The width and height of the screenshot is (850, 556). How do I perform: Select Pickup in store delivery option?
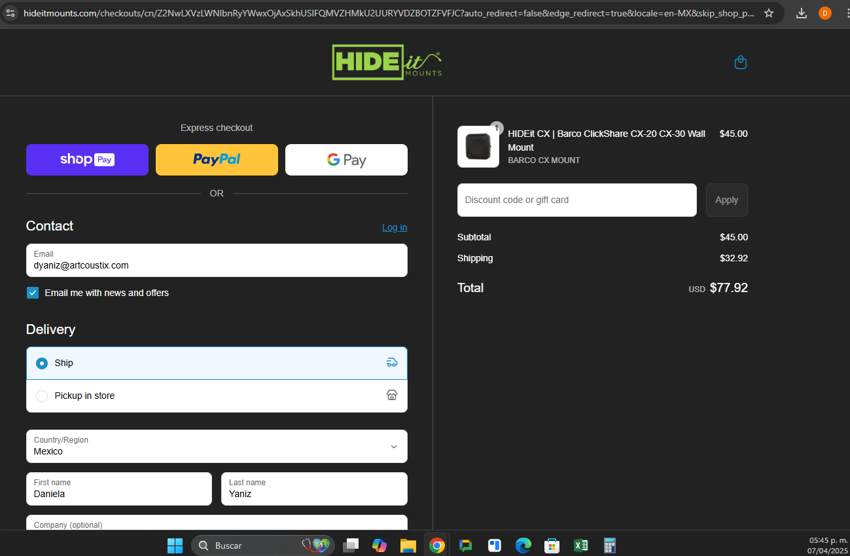tap(217, 396)
